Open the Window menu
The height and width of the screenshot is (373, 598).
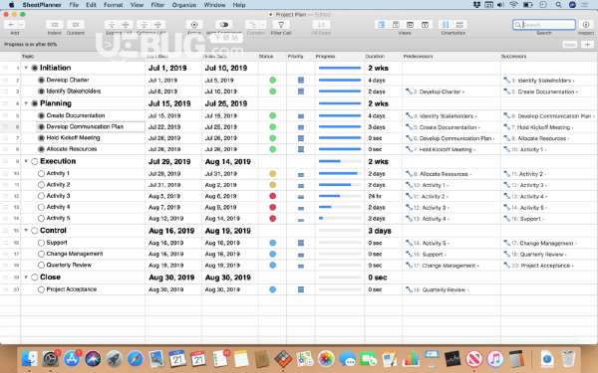click(x=214, y=5)
